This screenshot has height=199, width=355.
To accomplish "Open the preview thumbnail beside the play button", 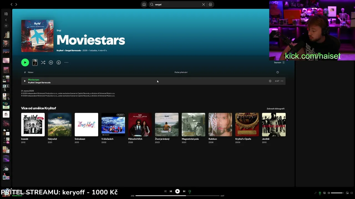I will (35, 62).
